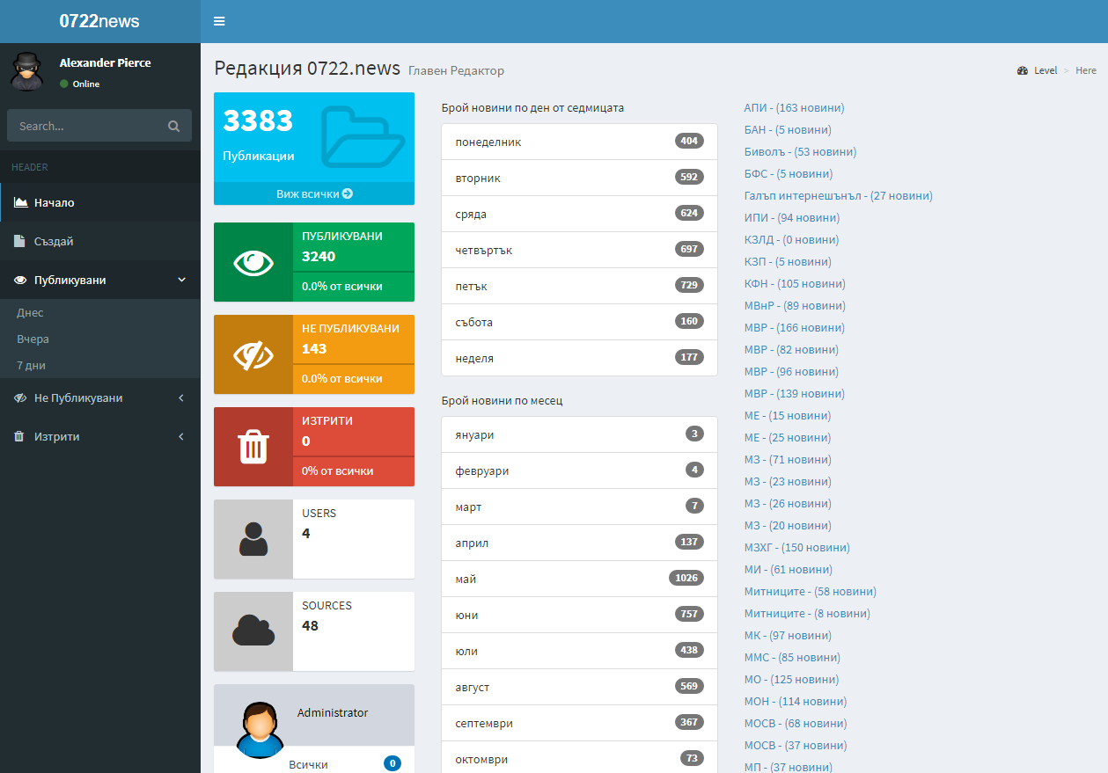Expand the Изтрити menu arrow

point(181,436)
